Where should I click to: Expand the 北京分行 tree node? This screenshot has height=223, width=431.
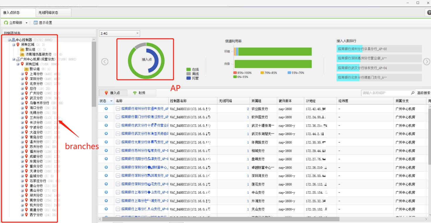pyautogui.click(x=22, y=83)
